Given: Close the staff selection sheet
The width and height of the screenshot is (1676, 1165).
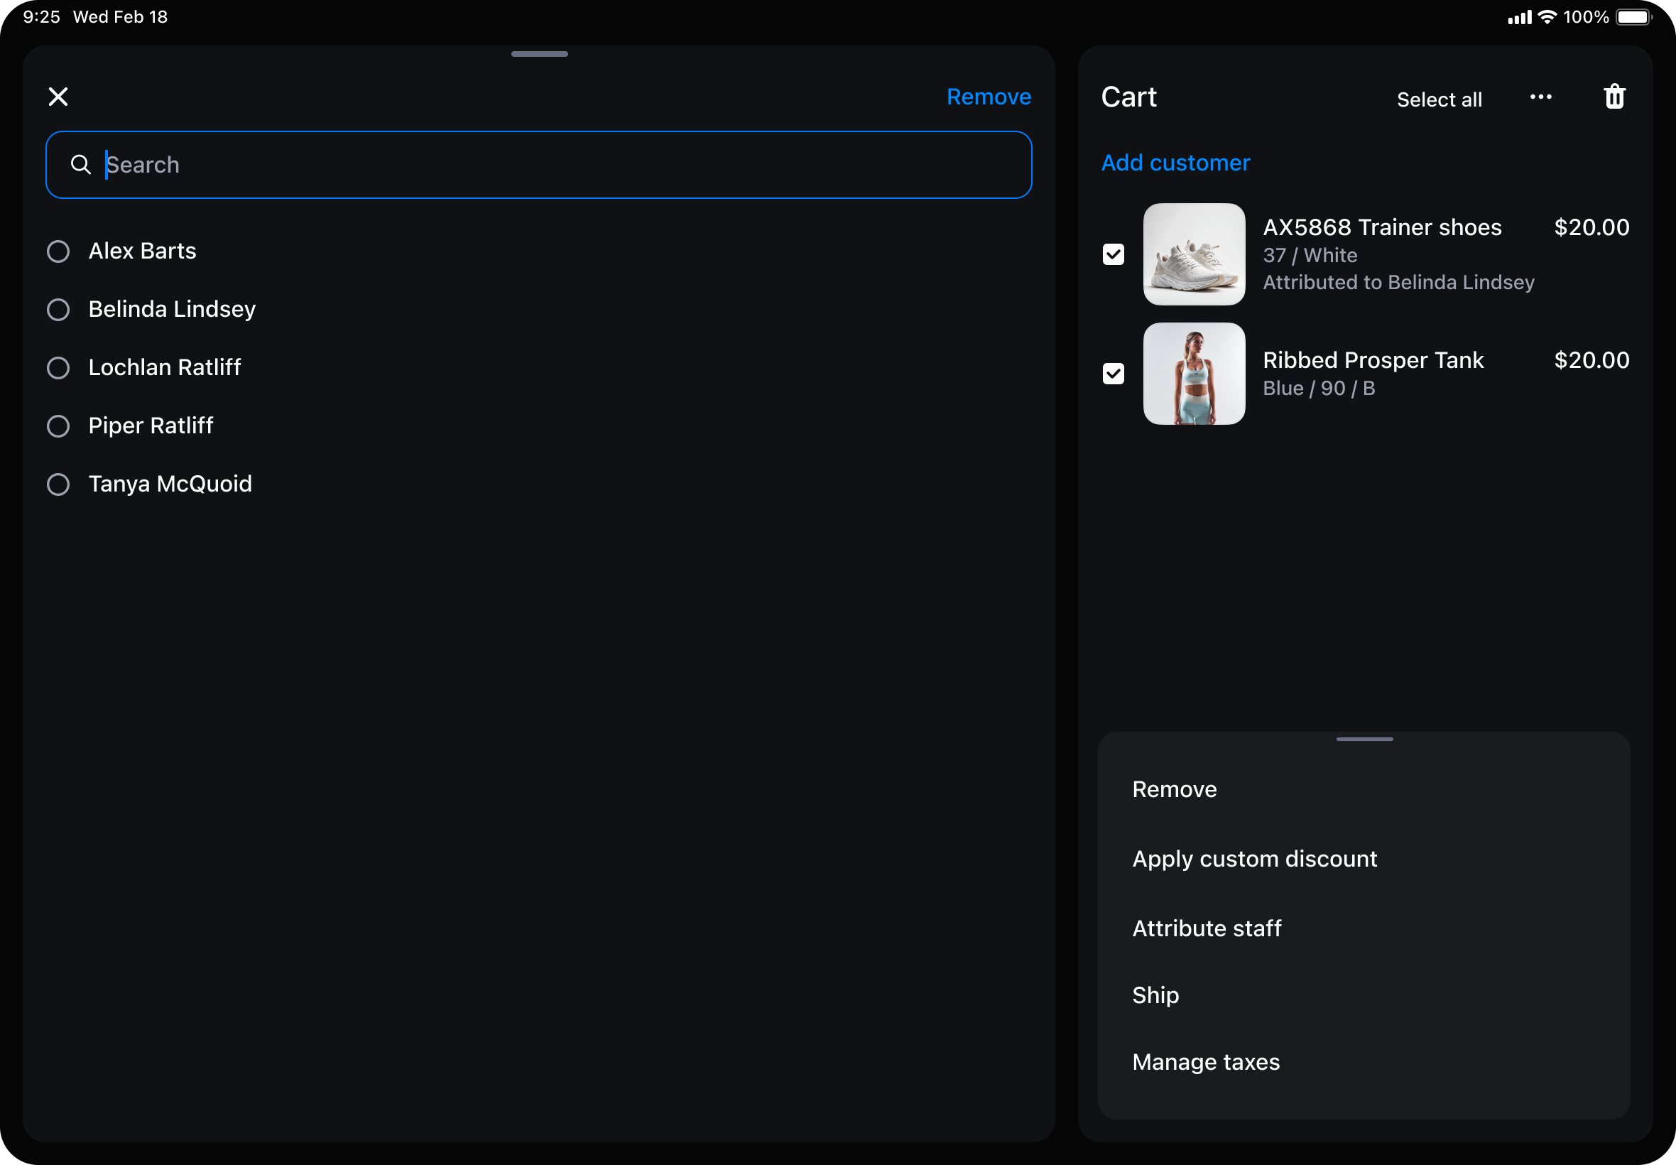Looking at the screenshot, I should (x=58, y=97).
